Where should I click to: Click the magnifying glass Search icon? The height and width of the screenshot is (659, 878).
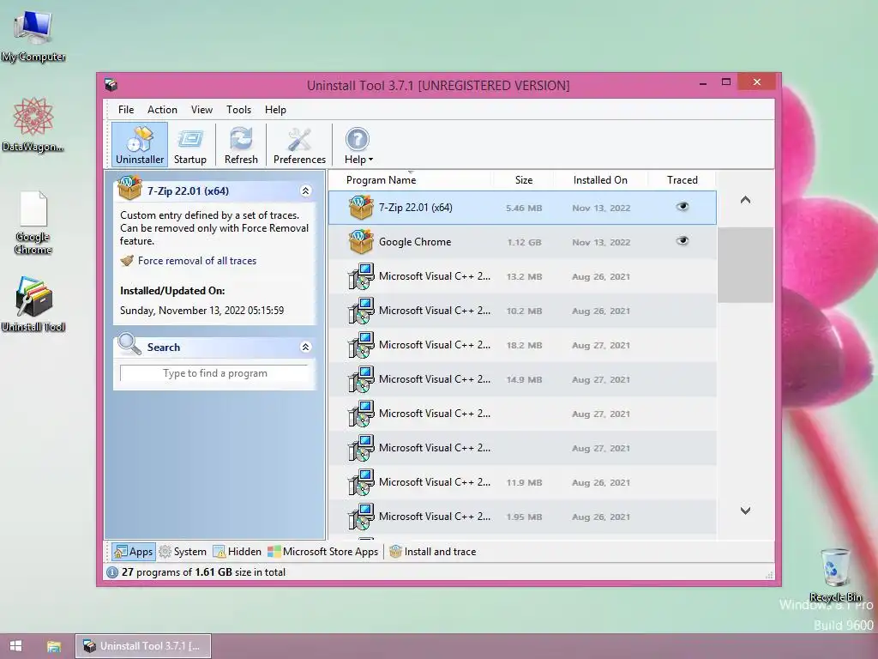(129, 344)
